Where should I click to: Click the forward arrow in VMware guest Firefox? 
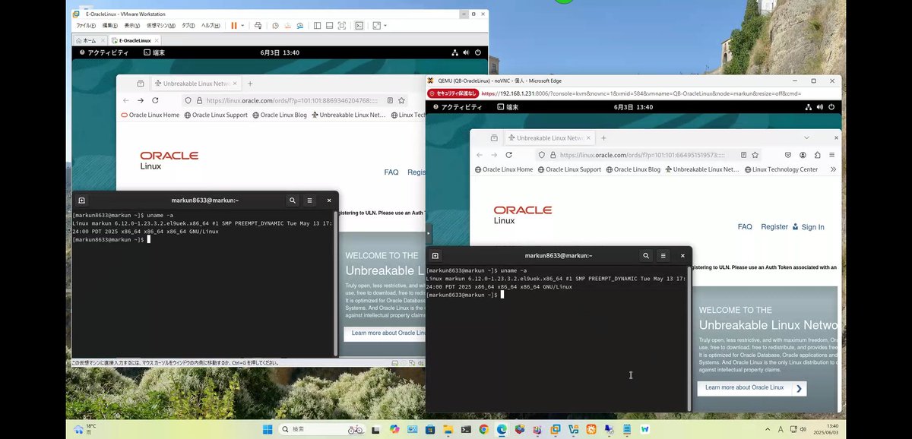click(141, 100)
